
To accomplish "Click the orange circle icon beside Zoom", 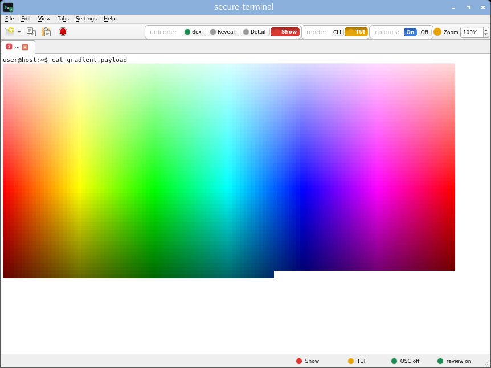I will [x=437, y=32].
